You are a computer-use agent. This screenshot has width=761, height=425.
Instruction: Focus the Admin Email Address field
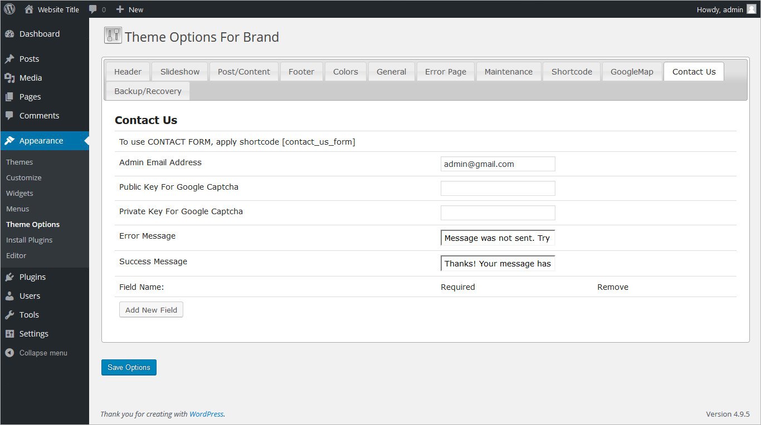click(497, 164)
